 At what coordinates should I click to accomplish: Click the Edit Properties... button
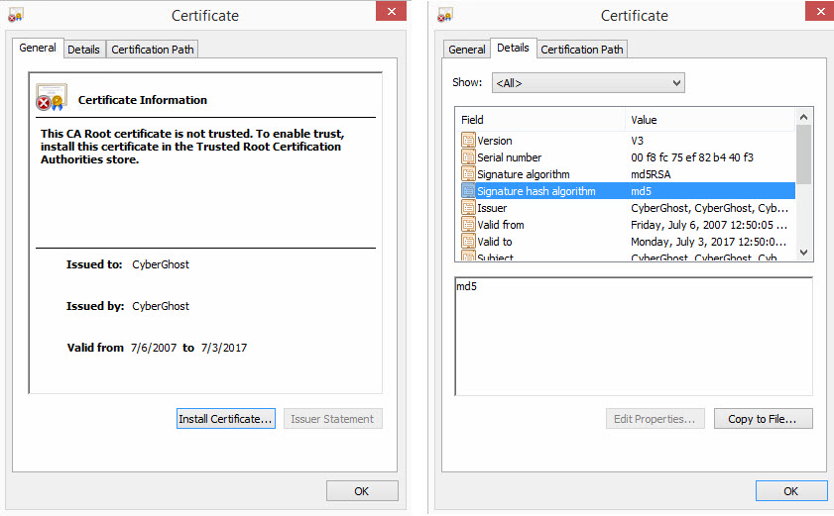coord(655,419)
